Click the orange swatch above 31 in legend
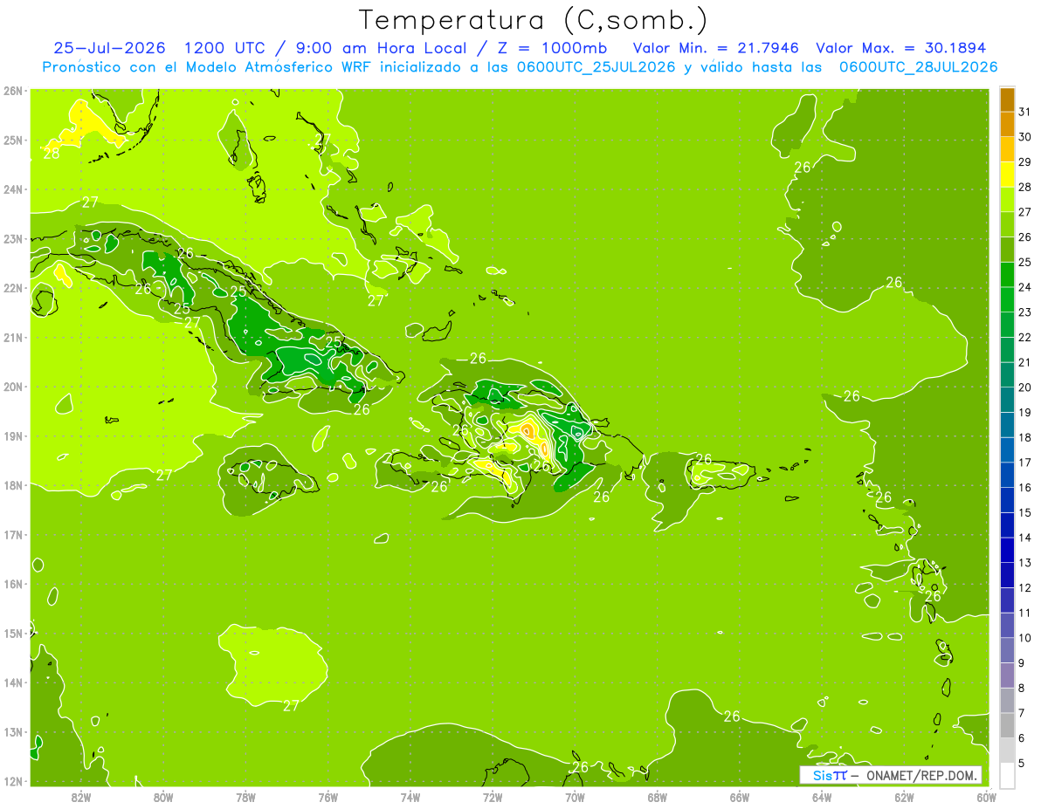Viewport: 1048px width, 809px height. point(1007,99)
